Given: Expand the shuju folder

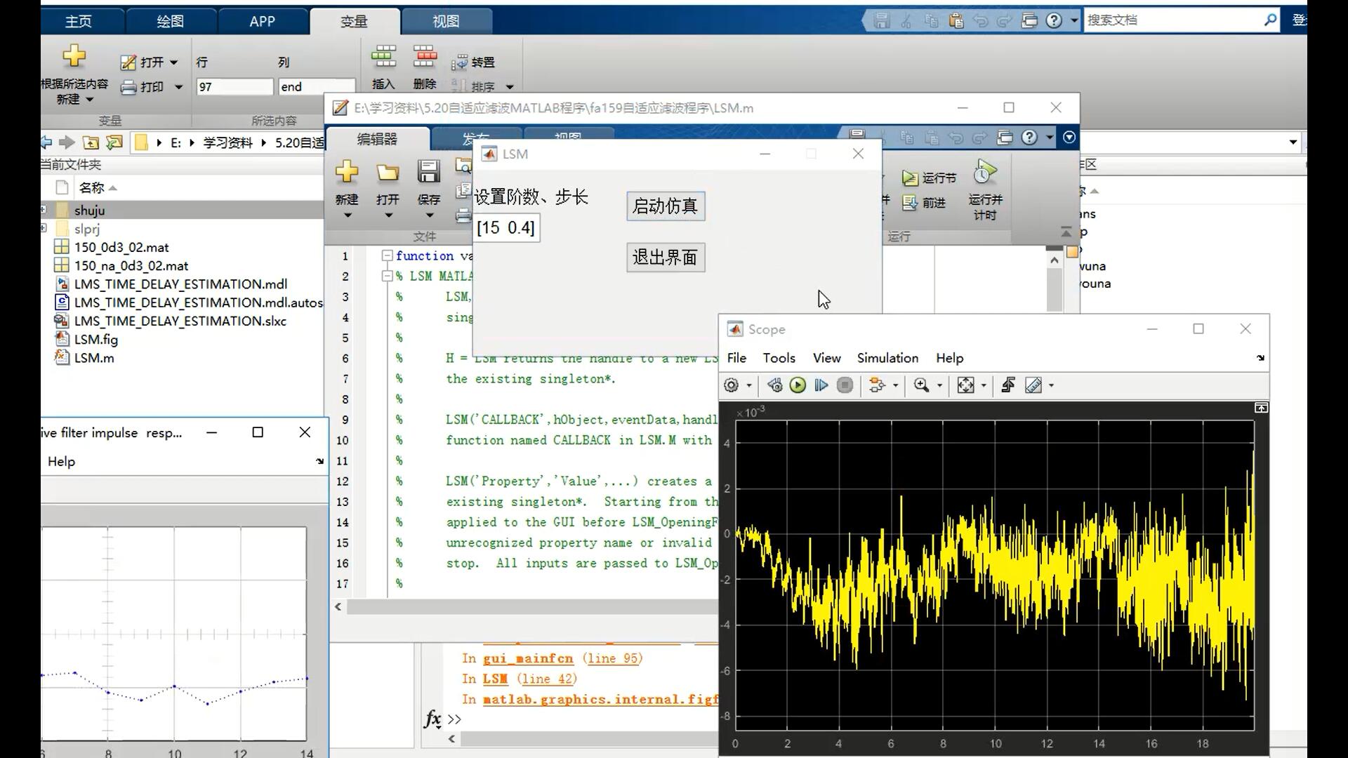Looking at the screenshot, I should (x=44, y=210).
